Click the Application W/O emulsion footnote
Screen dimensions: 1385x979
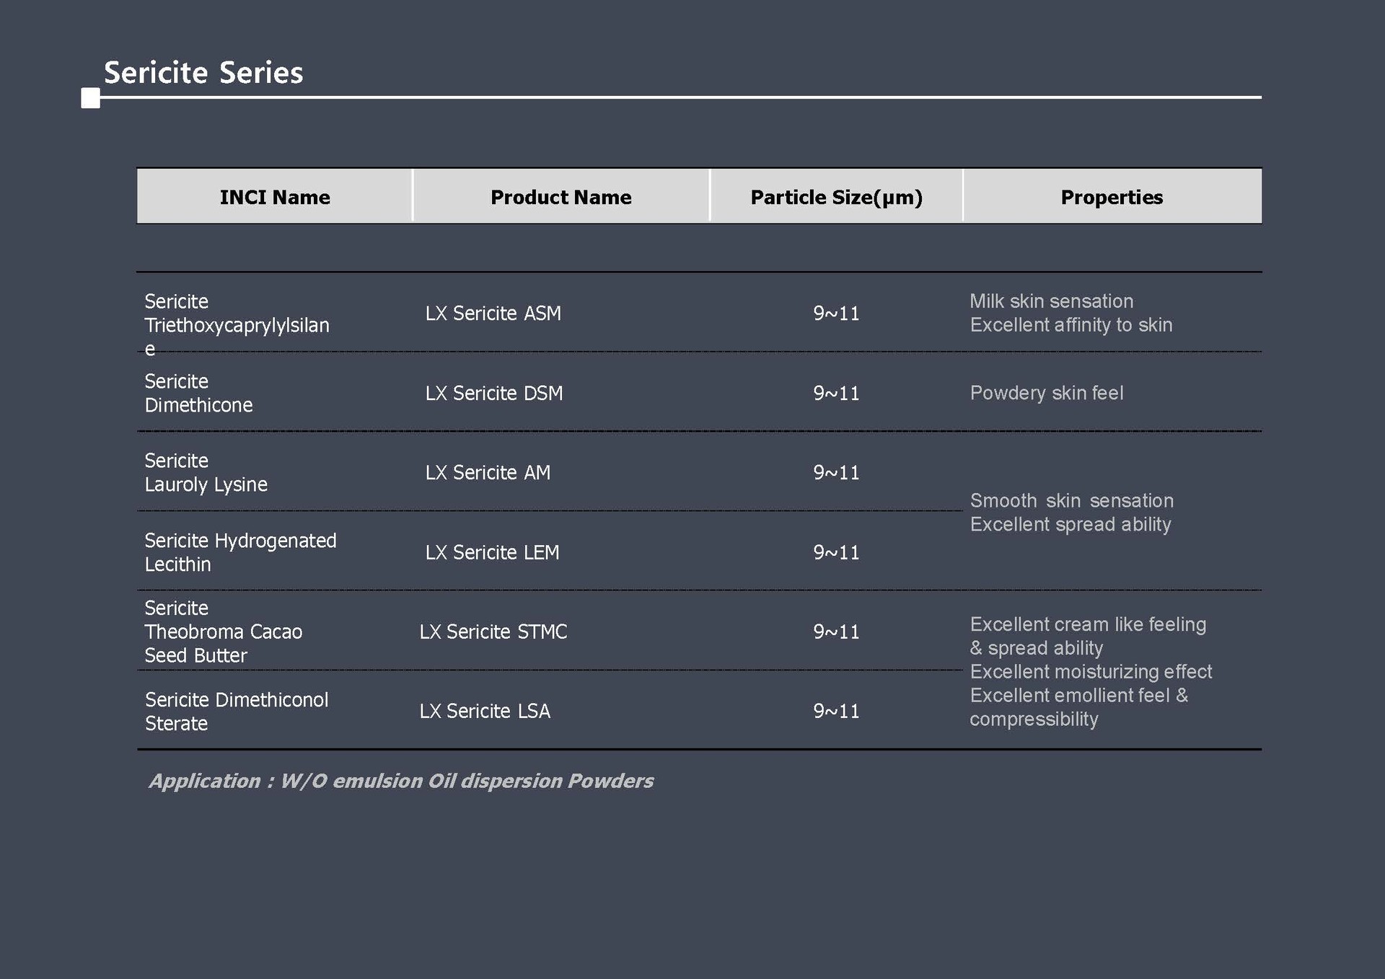pos(401,781)
